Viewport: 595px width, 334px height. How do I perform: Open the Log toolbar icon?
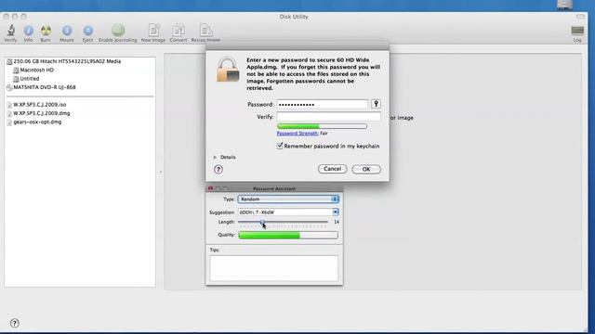coord(577,33)
